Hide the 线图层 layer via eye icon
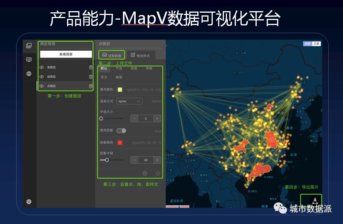The image size is (343, 224). click(42, 77)
